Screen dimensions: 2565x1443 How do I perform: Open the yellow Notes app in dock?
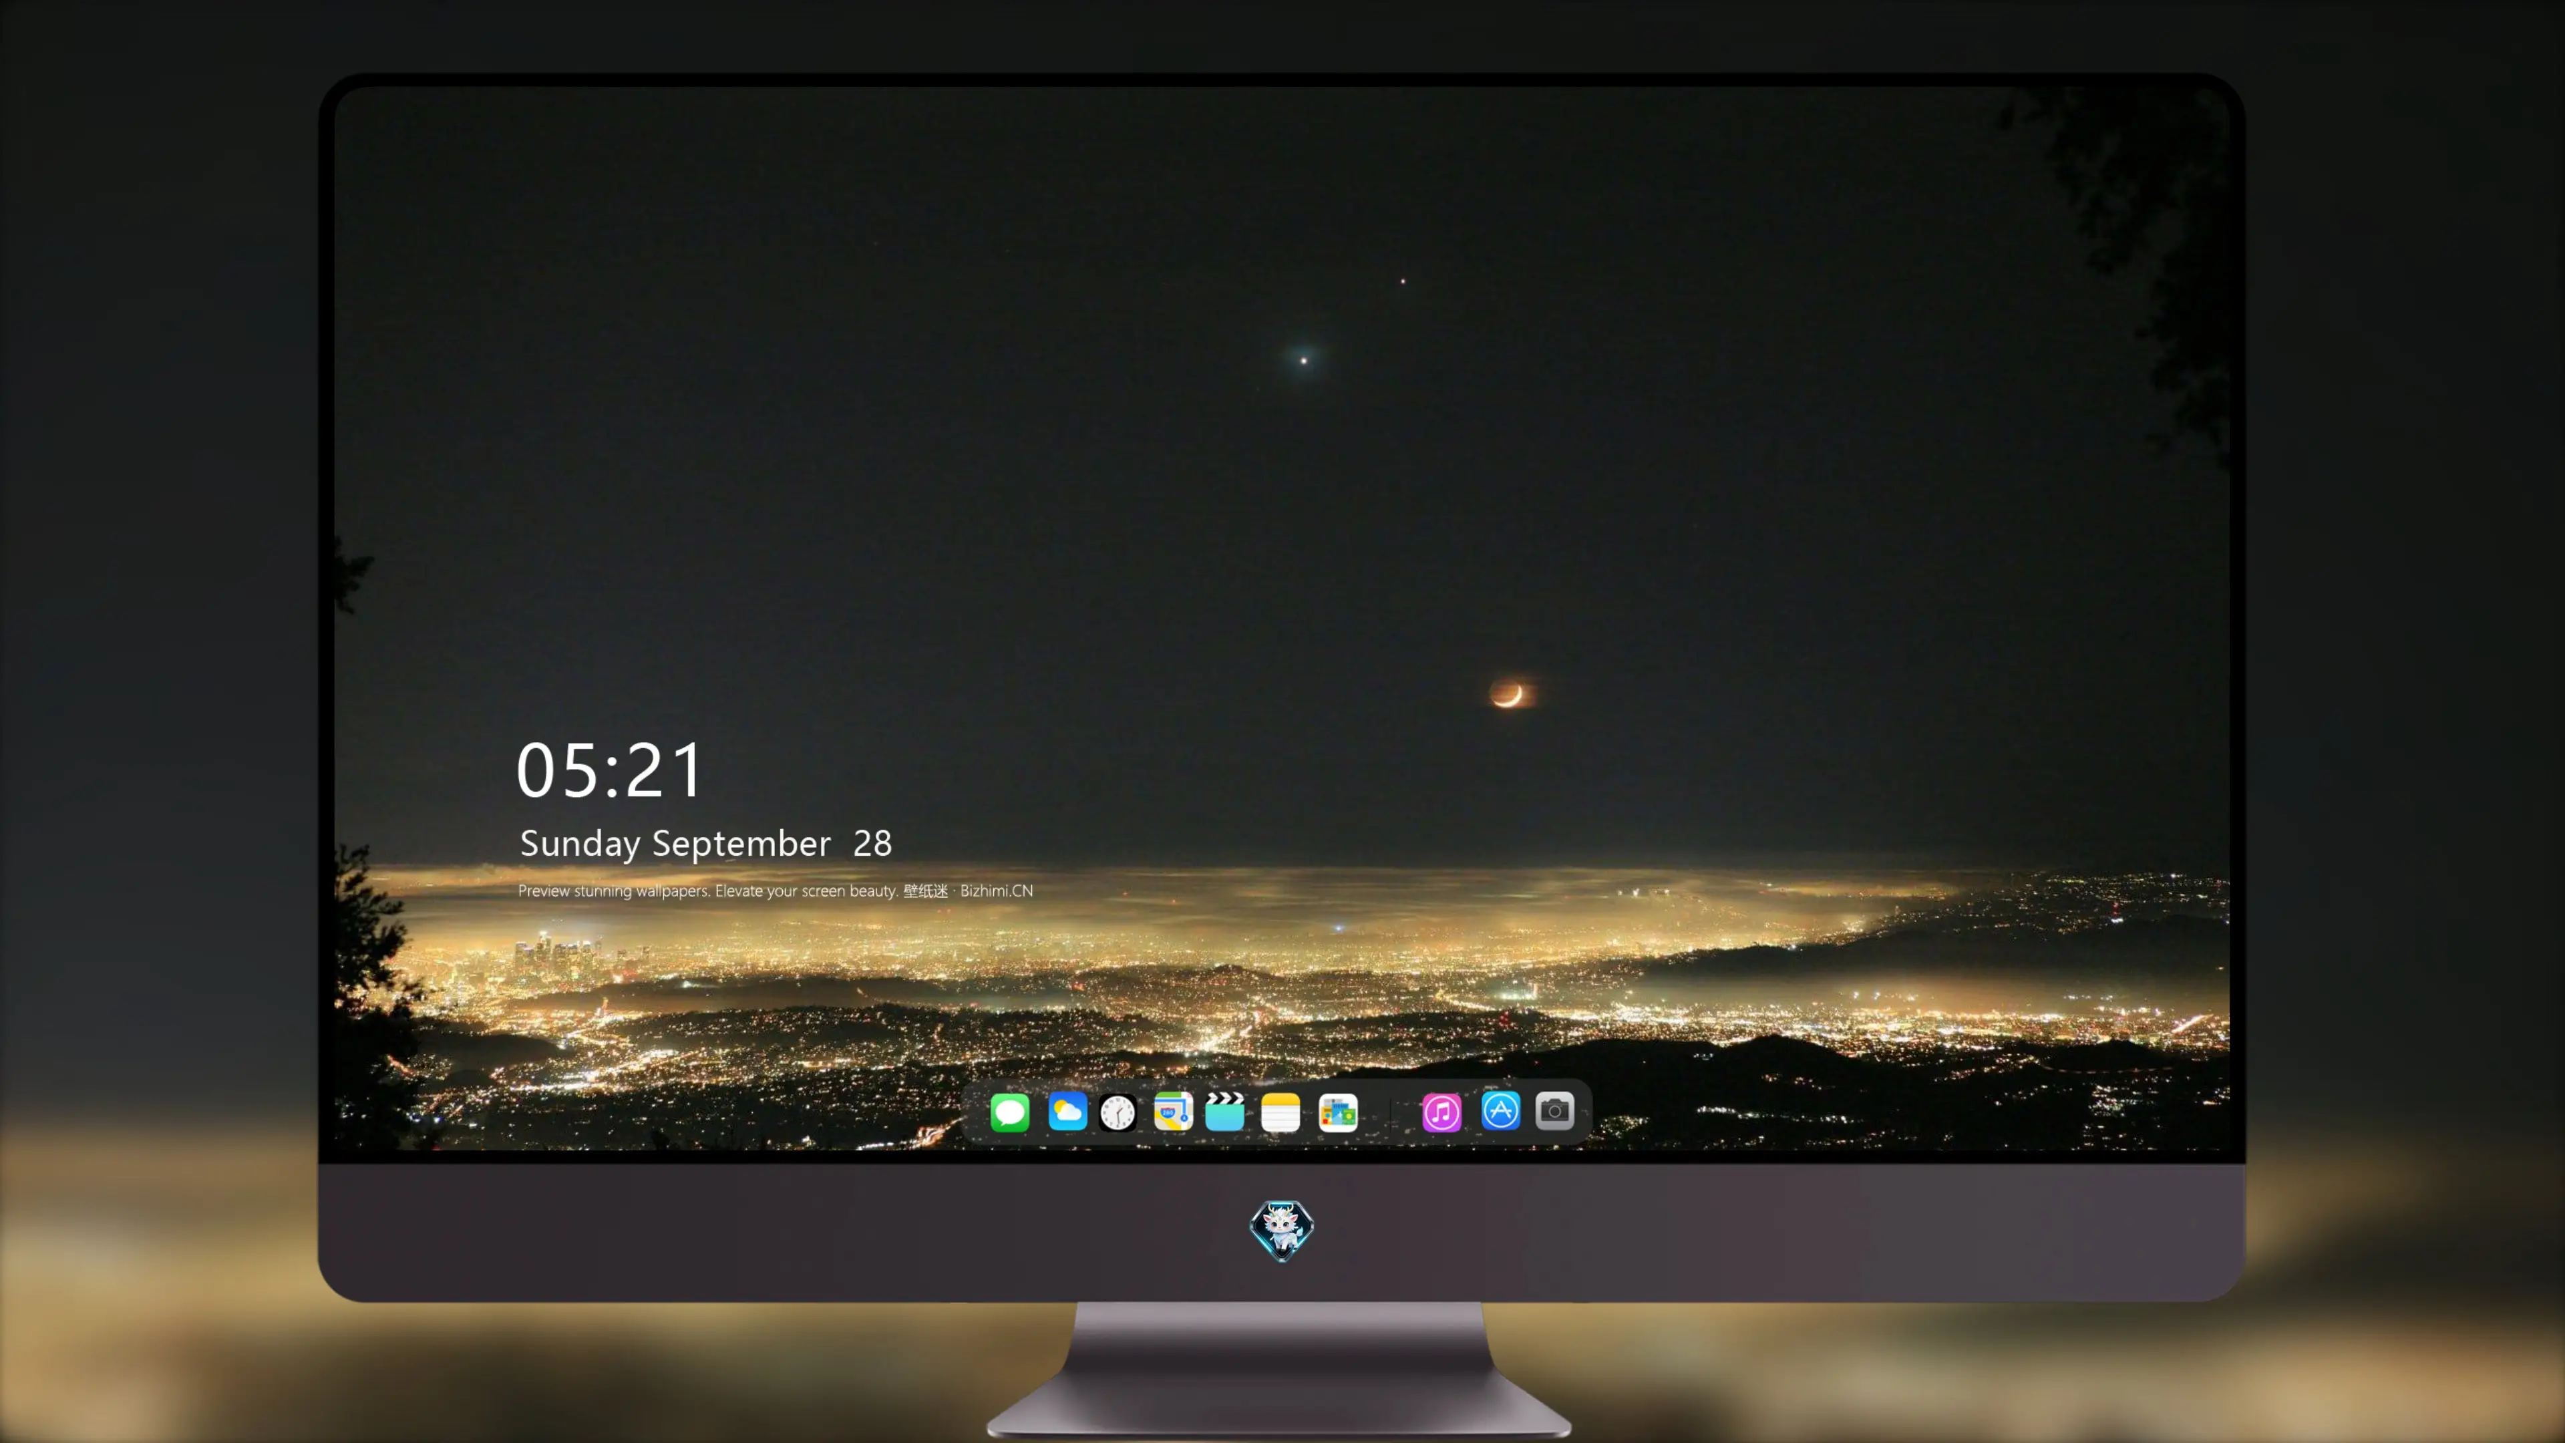(1280, 1112)
